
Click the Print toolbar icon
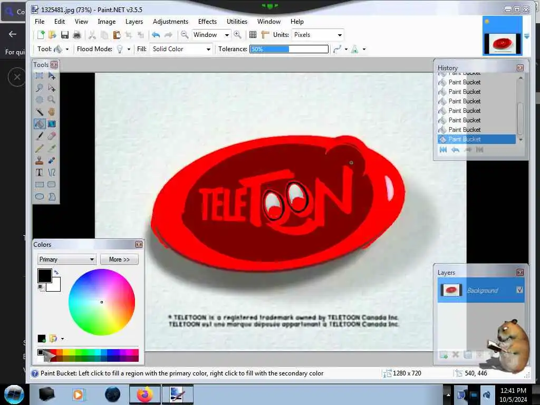click(77, 35)
